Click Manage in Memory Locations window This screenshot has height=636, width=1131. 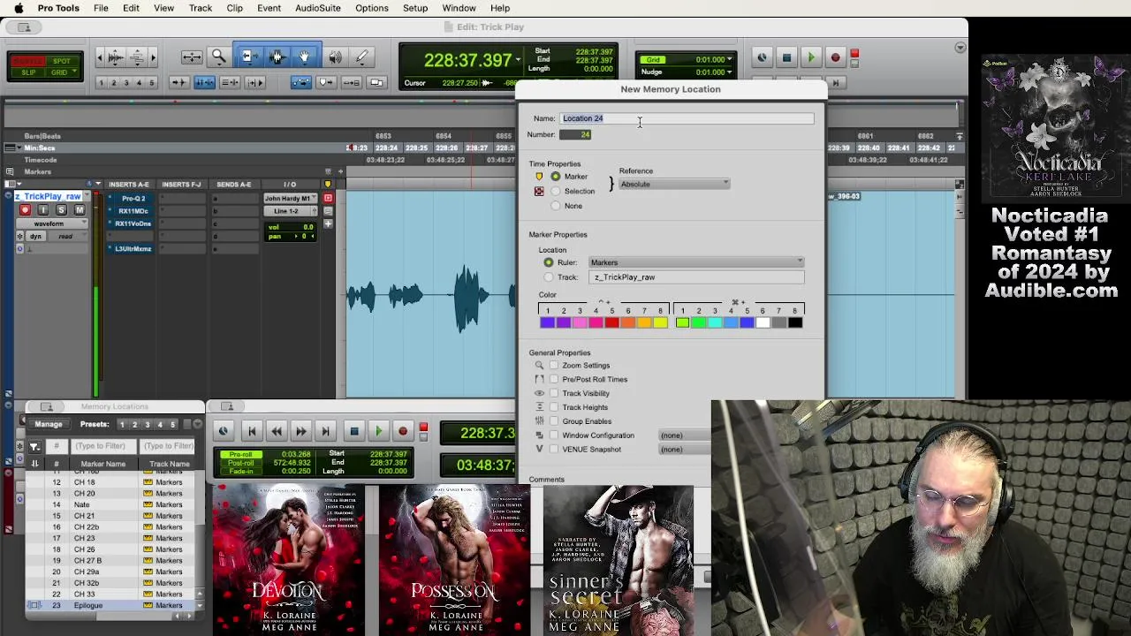[49, 424]
